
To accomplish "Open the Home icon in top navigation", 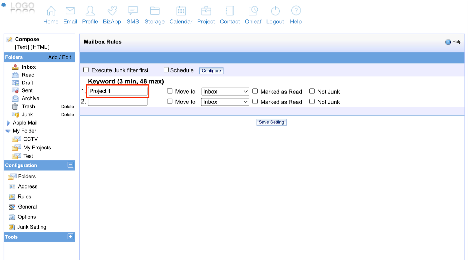I will click(x=51, y=11).
